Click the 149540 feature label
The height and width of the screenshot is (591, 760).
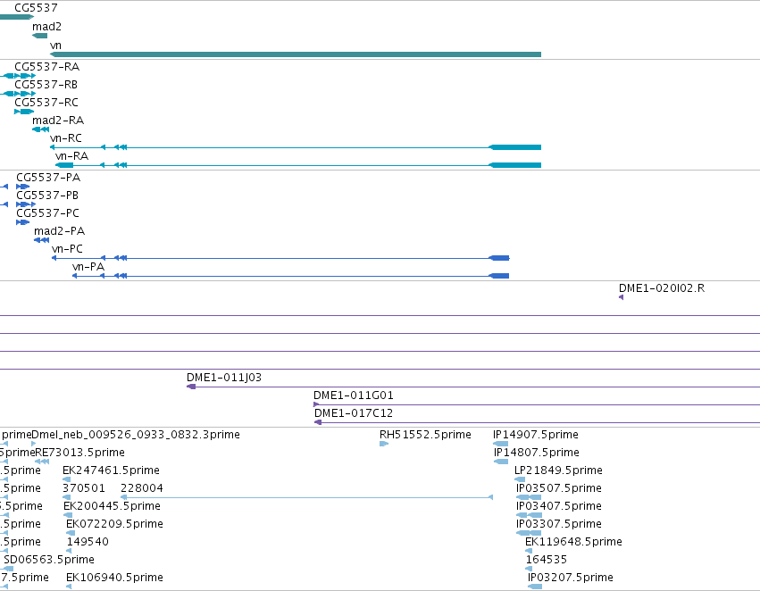(x=88, y=542)
